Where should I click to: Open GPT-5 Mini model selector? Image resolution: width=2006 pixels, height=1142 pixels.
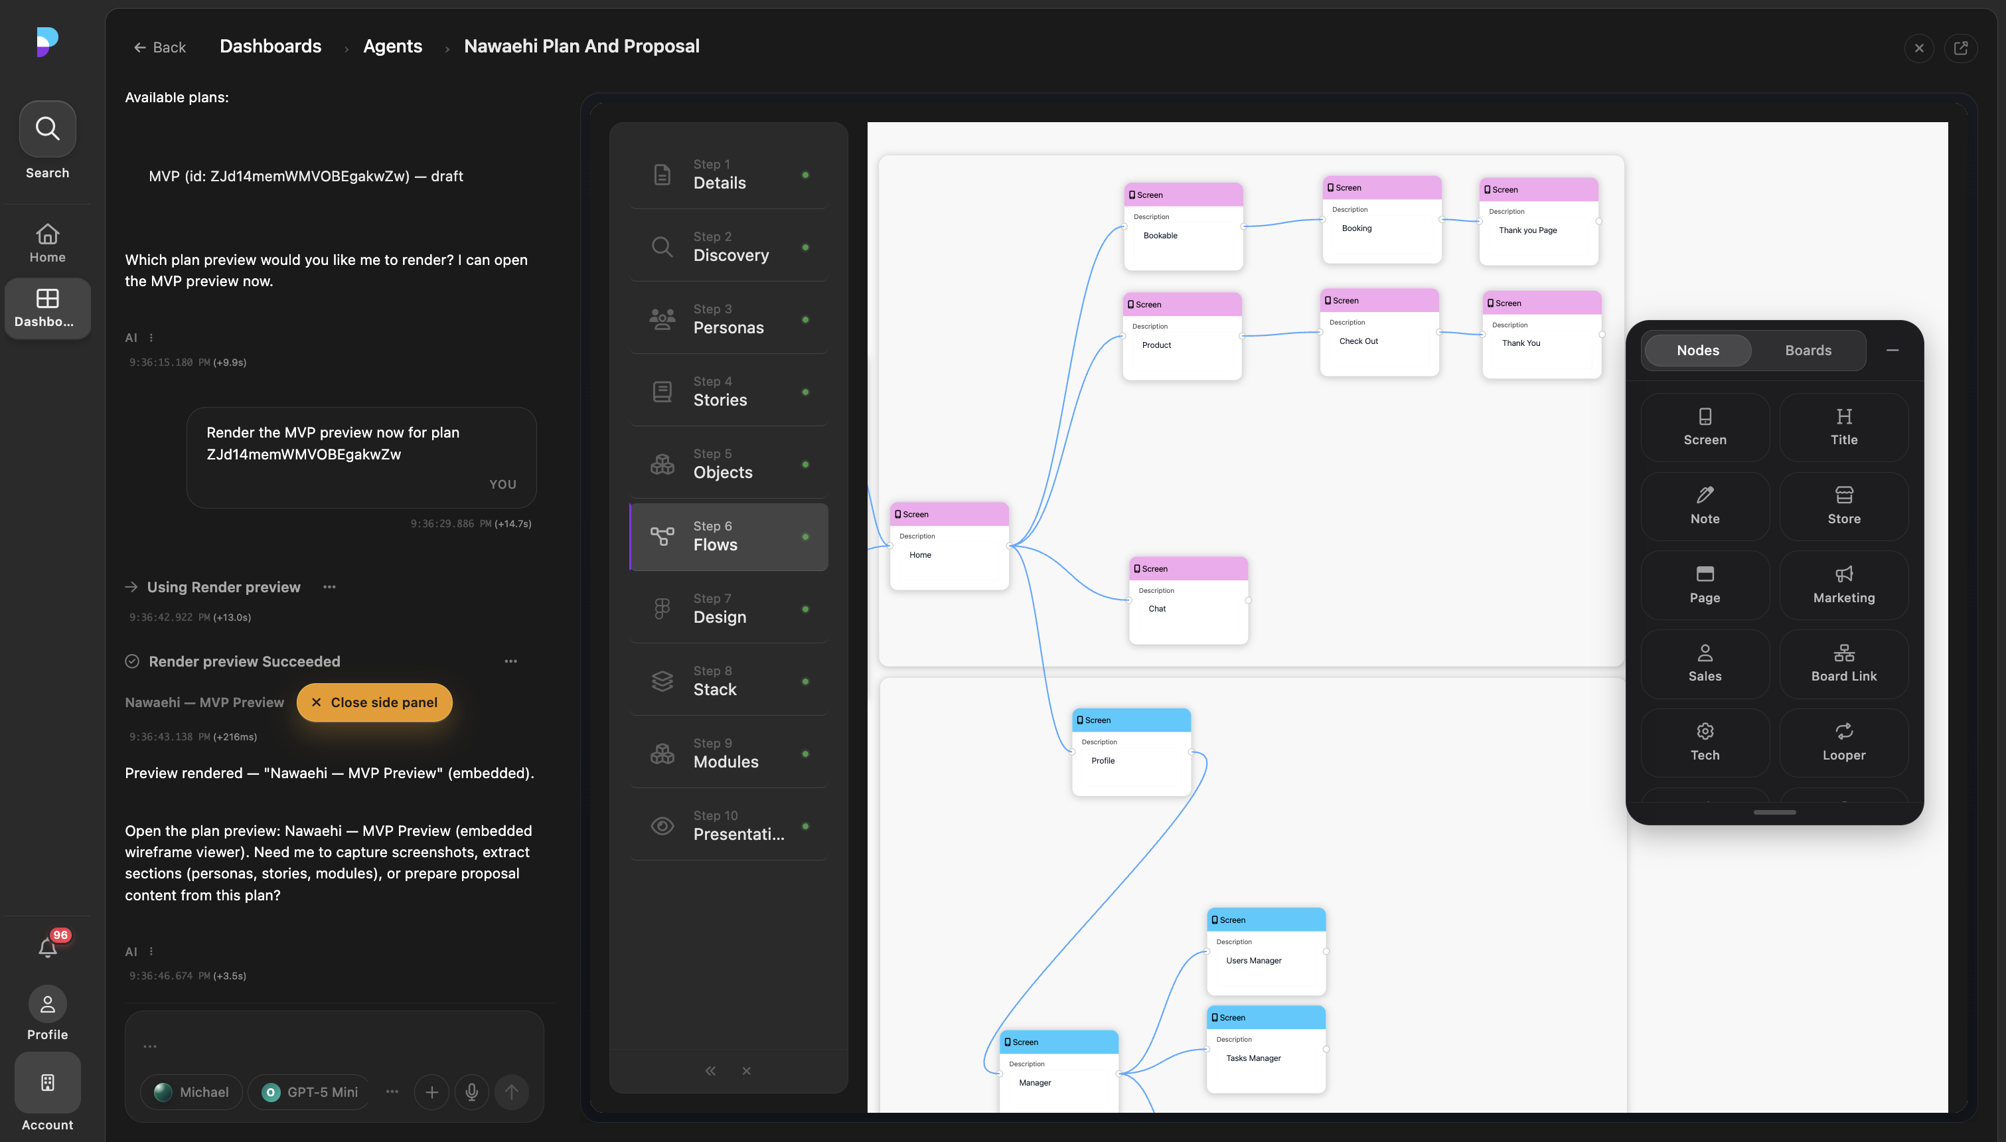[309, 1092]
